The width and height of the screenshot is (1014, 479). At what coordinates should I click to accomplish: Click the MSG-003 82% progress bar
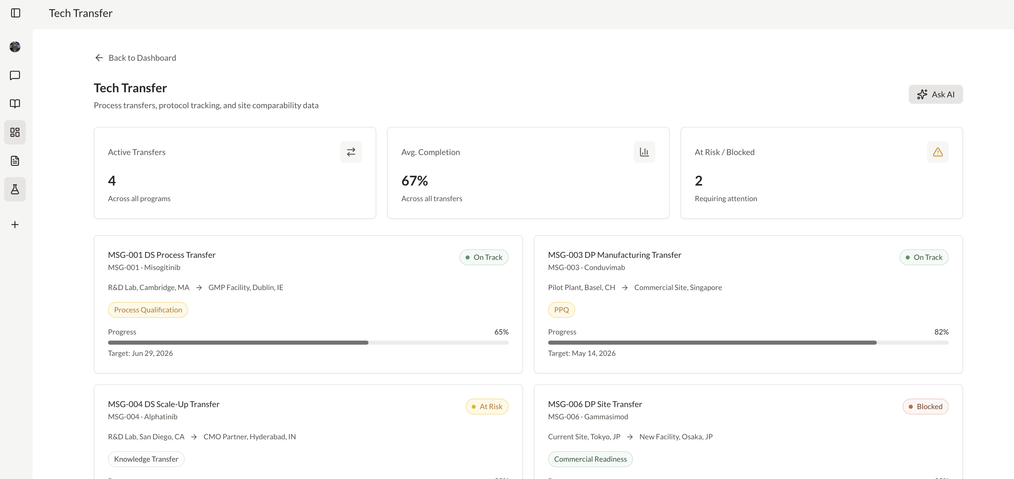[x=748, y=343]
